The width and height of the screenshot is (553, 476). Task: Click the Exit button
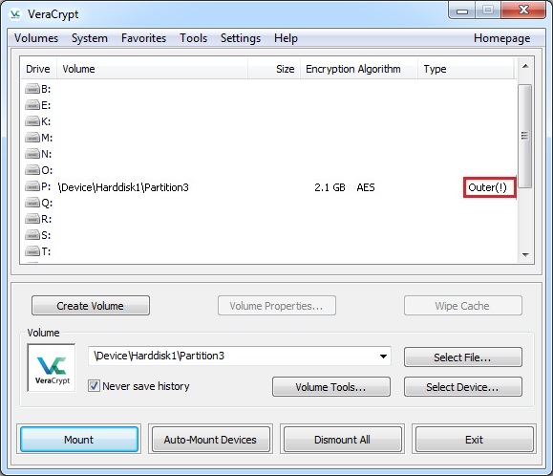pyautogui.click(x=475, y=440)
